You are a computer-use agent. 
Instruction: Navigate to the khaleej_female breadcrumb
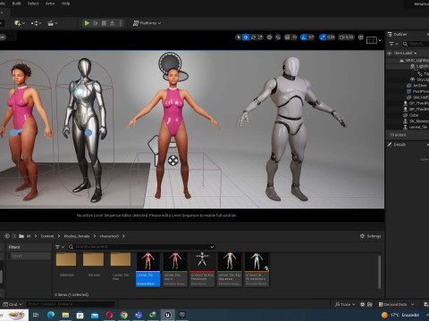tap(77, 236)
